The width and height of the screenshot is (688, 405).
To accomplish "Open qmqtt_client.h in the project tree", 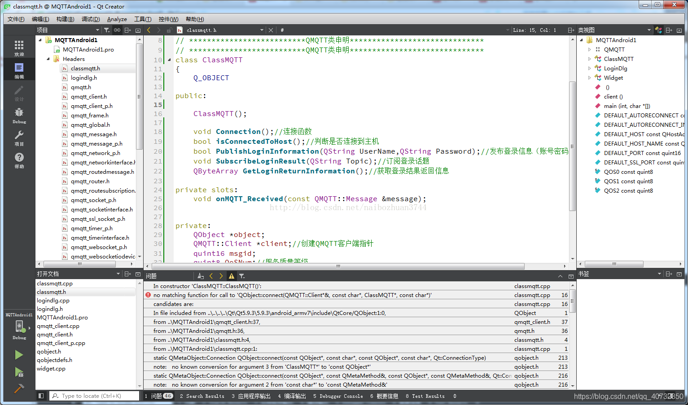I will coord(88,96).
